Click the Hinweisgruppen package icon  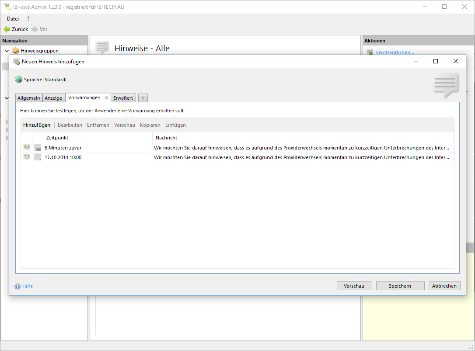(x=15, y=51)
